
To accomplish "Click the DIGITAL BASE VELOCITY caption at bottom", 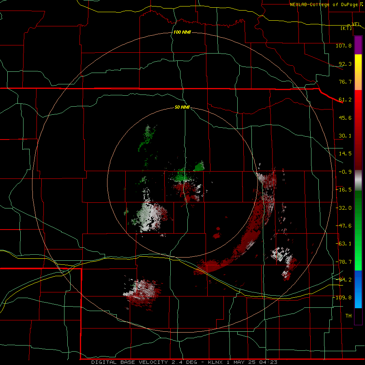I will pos(184,362).
